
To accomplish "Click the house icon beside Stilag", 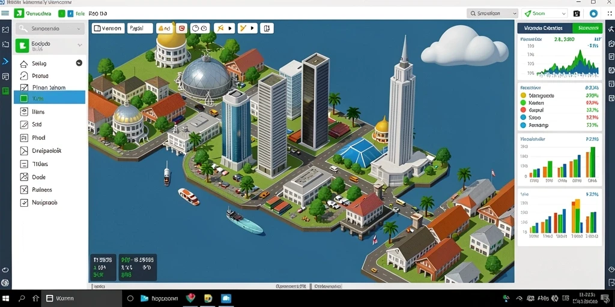I will [x=24, y=64].
